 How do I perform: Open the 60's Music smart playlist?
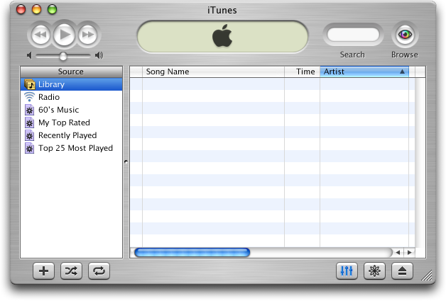(72, 110)
